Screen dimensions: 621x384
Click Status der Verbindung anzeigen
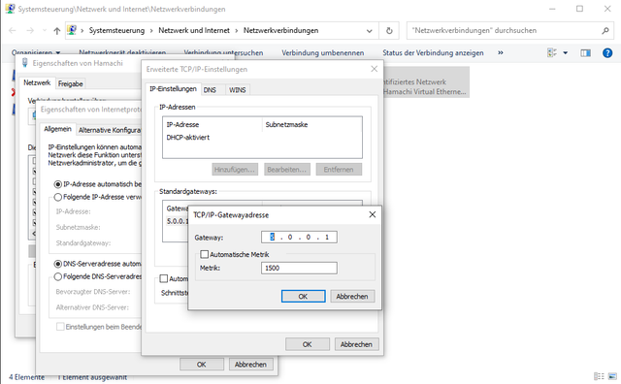pos(433,52)
